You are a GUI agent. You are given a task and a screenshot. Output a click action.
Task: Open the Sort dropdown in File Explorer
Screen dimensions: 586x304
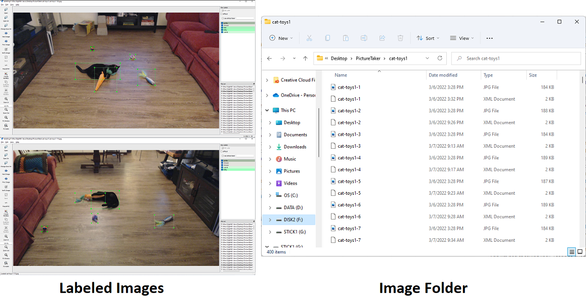428,38
